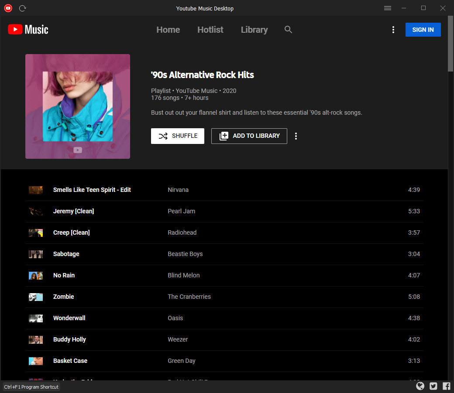Click the Sabotage song thumbnail
The height and width of the screenshot is (393, 454).
pyautogui.click(x=36, y=254)
